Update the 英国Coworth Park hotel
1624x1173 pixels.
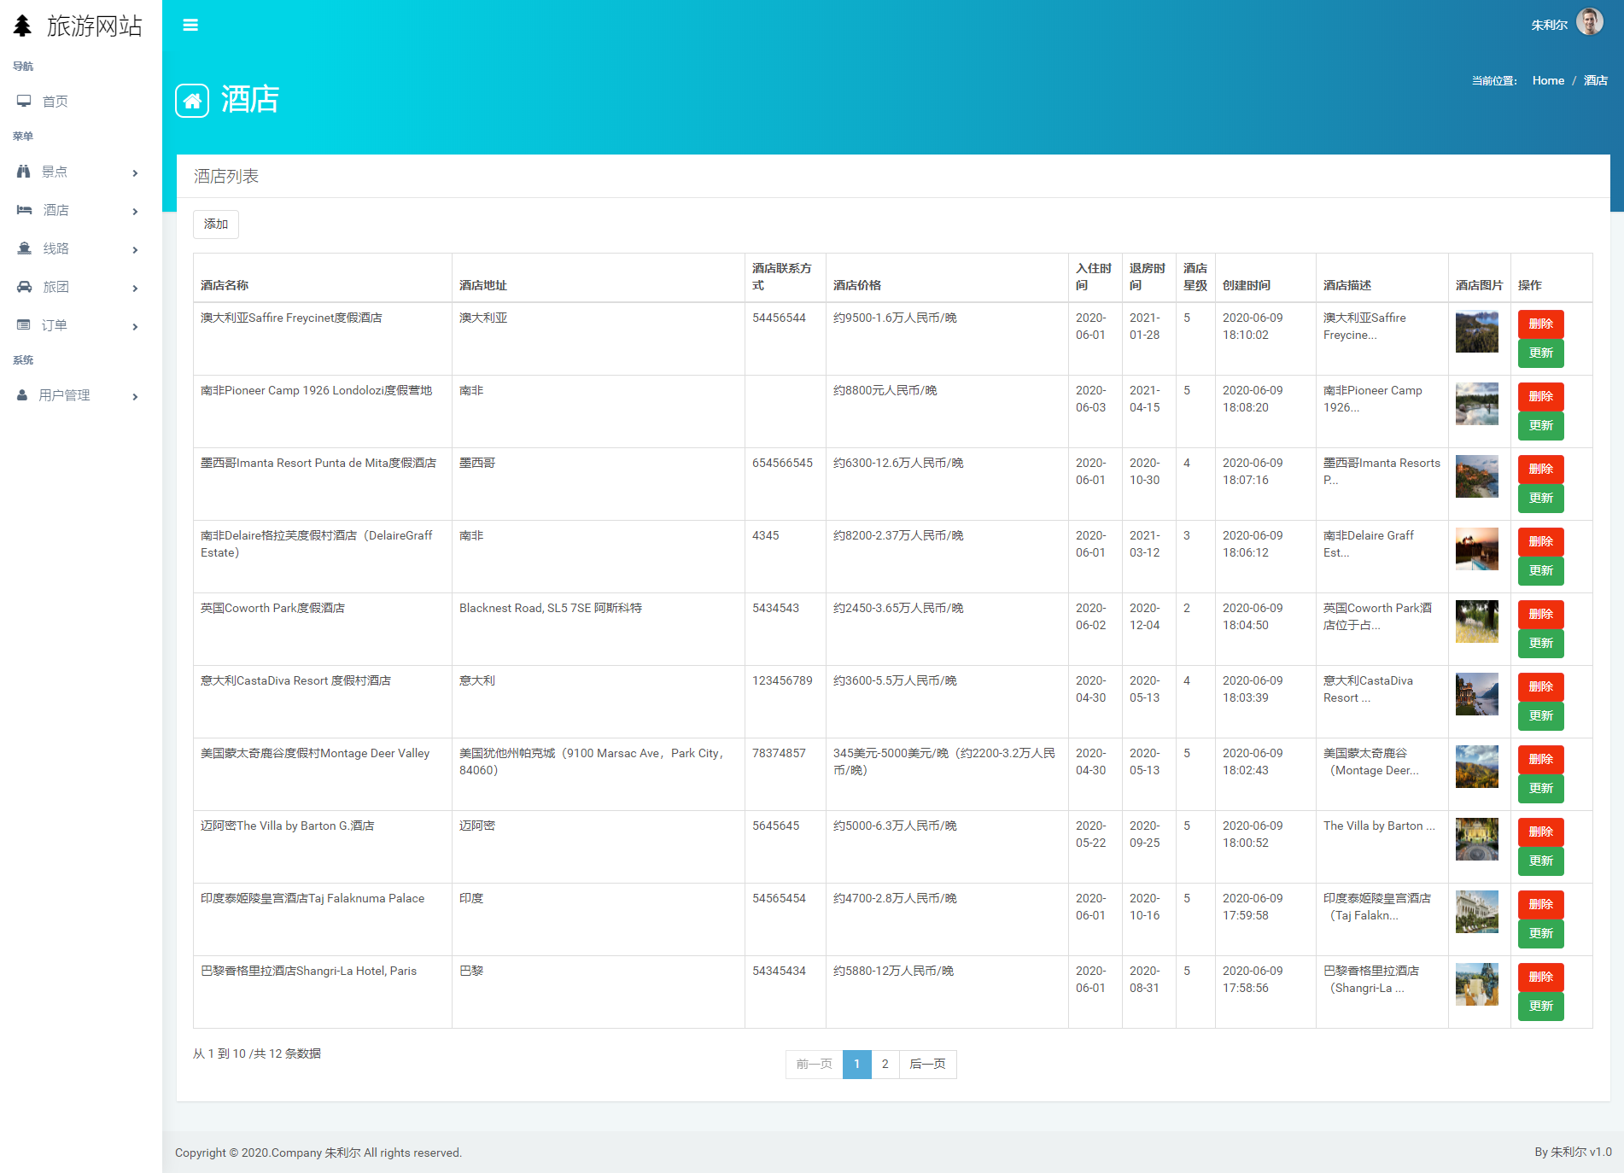1540,644
